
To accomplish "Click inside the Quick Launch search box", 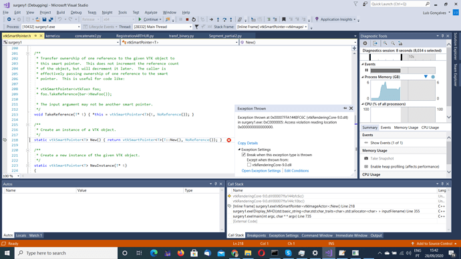I will pos(398,4).
